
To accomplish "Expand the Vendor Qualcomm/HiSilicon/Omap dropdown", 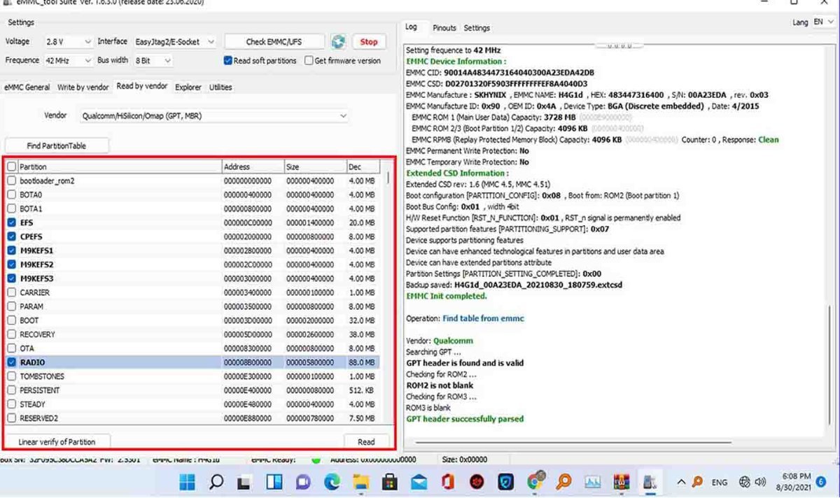I will point(214,116).
